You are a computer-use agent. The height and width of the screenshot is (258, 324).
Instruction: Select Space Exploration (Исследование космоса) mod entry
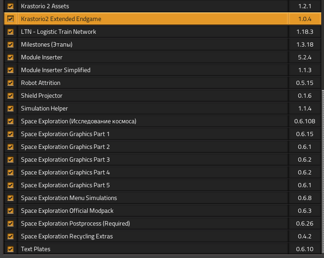coord(79,121)
